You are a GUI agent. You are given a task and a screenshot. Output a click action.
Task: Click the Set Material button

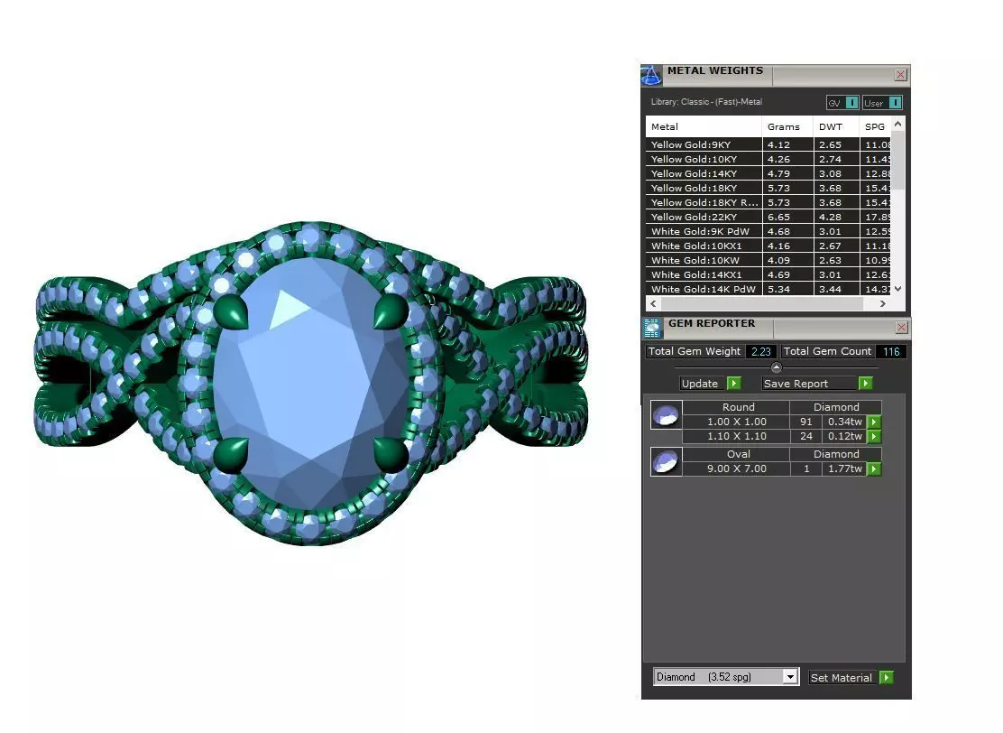[x=842, y=678]
